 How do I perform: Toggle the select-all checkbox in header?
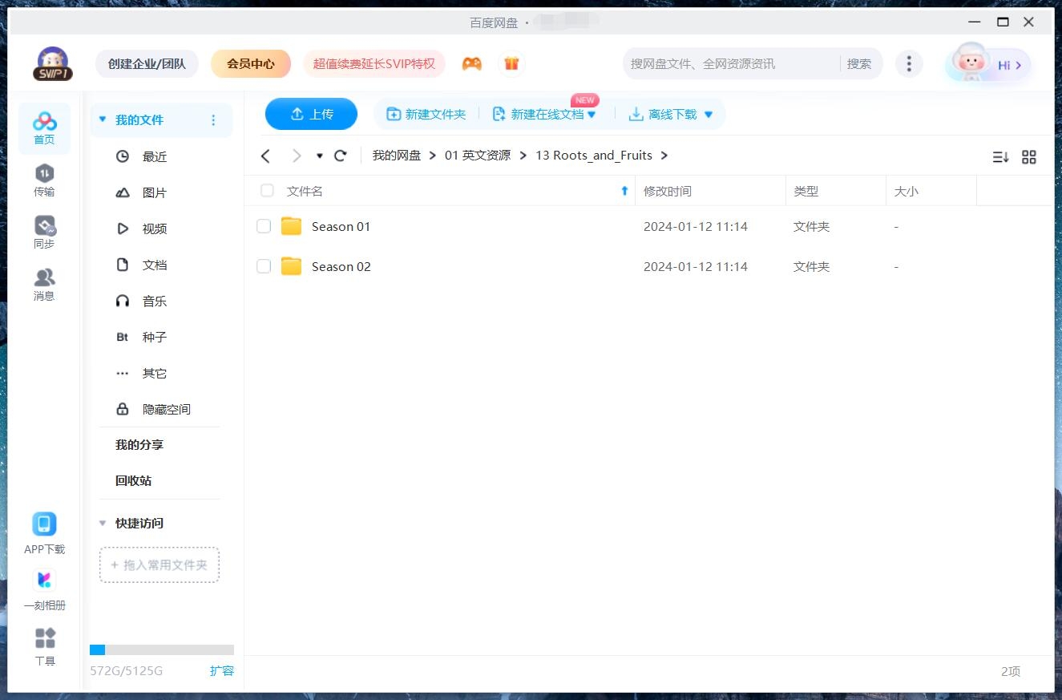267,191
